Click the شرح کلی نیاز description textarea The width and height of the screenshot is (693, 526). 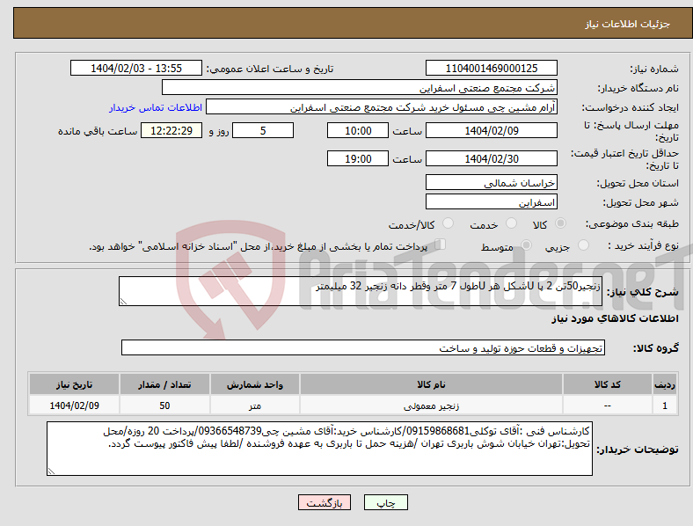coord(361,291)
